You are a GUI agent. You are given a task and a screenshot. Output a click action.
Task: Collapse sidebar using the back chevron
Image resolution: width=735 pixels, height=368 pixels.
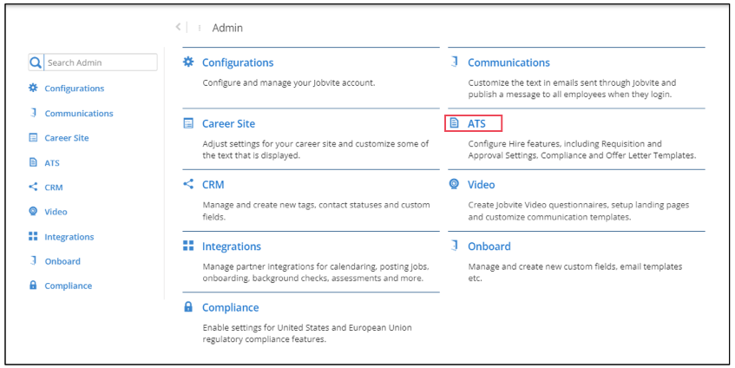[x=178, y=28]
